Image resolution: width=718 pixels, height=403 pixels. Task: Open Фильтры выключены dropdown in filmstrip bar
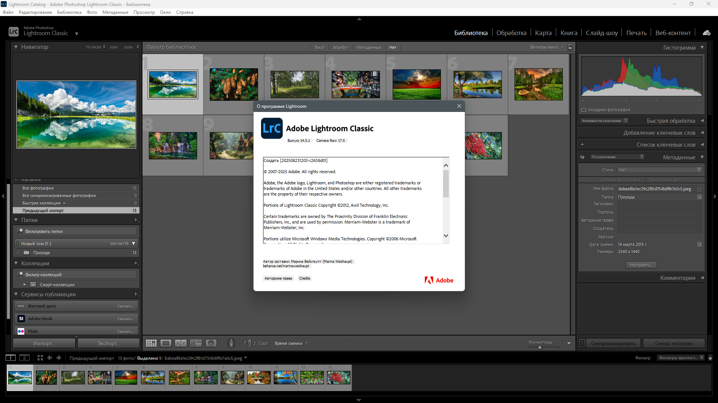[681, 358]
